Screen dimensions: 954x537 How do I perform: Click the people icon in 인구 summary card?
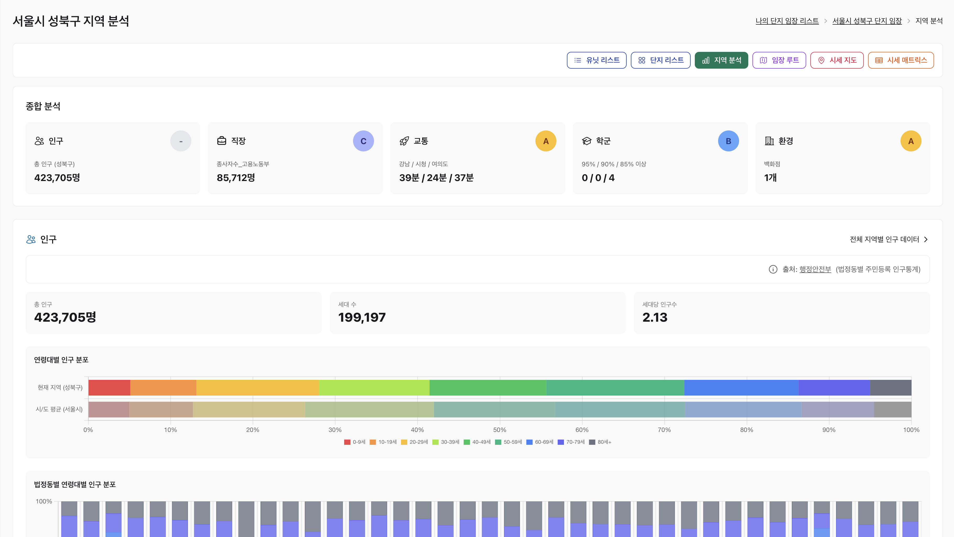(39, 141)
